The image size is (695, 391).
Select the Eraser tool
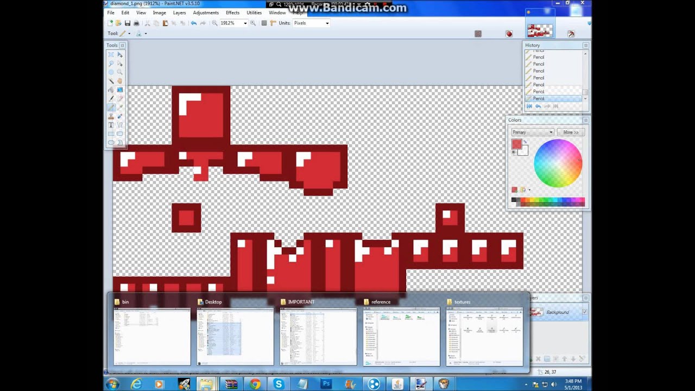coord(120,98)
